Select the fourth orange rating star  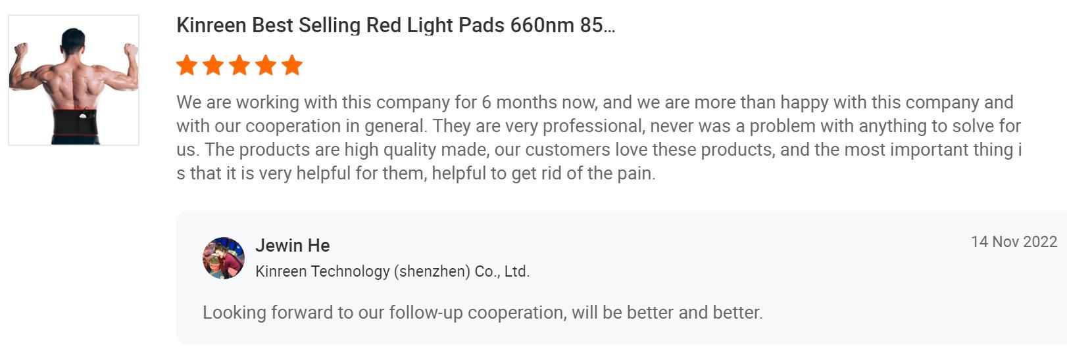tap(266, 65)
